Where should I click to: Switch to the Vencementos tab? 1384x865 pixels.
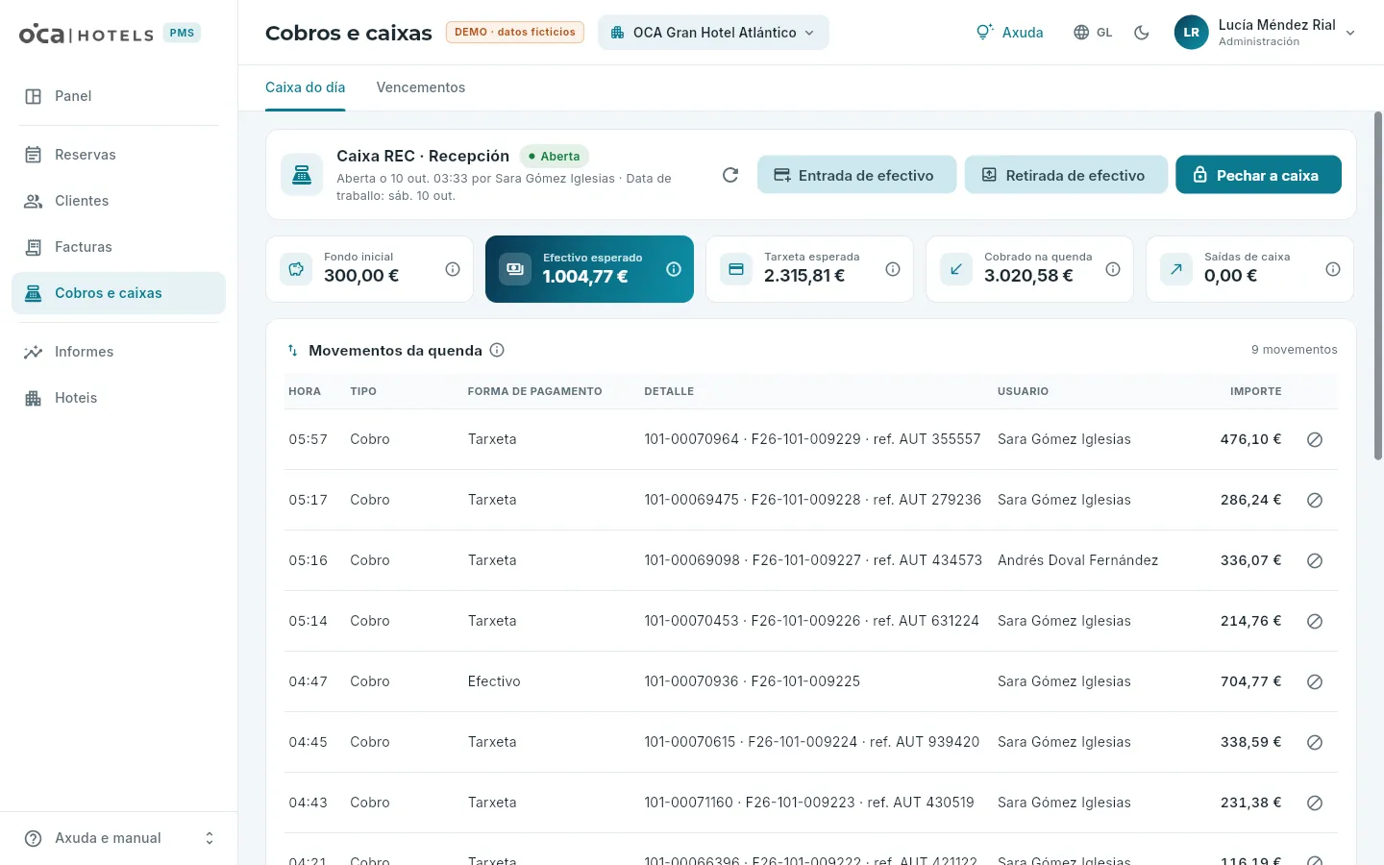421,87
